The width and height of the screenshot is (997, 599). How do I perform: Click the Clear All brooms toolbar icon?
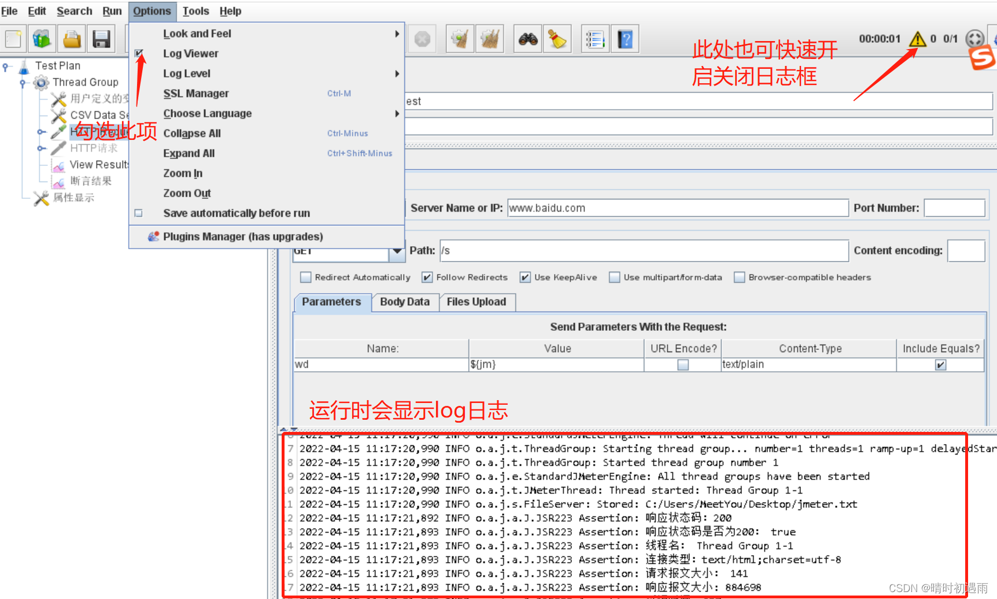click(x=489, y=39)
